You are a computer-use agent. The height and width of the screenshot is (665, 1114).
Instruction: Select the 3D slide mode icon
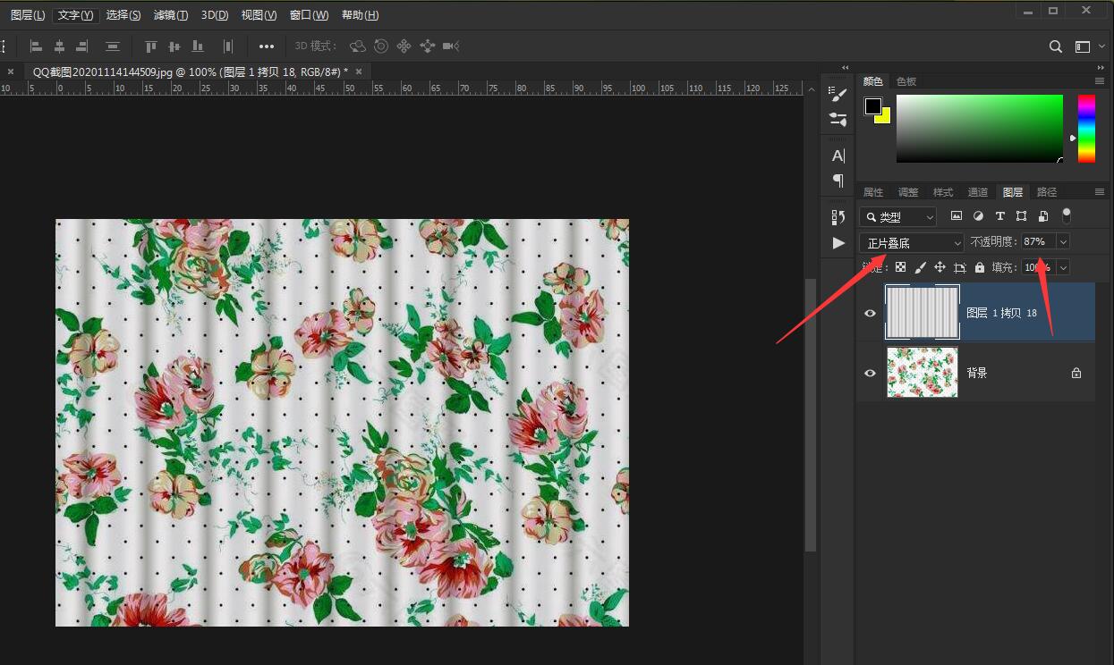[427, 46]
